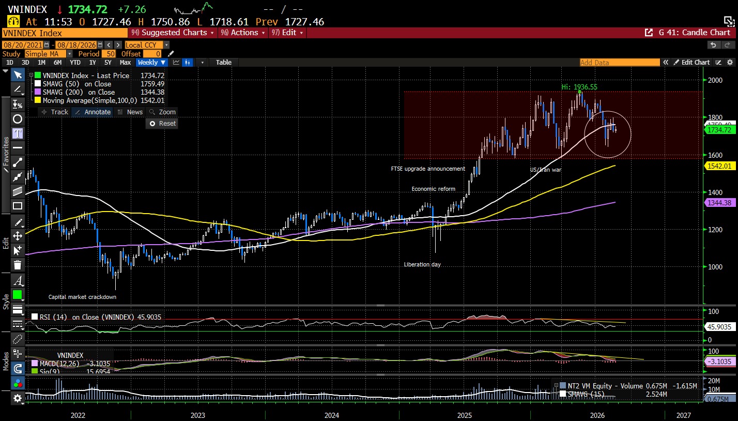This screenshot has width=738, height=421.
Task: Open the Actions menu
Action: pyautogui.click(x=243, y=33)
